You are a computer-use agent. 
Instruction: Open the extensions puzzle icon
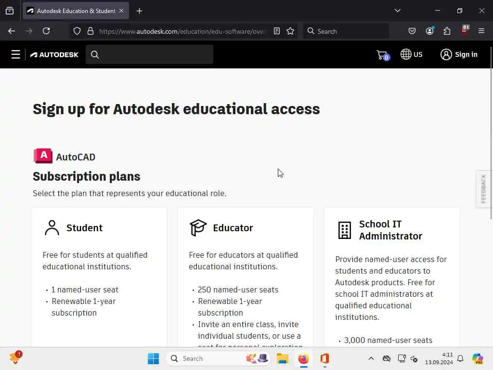point(447,31)
